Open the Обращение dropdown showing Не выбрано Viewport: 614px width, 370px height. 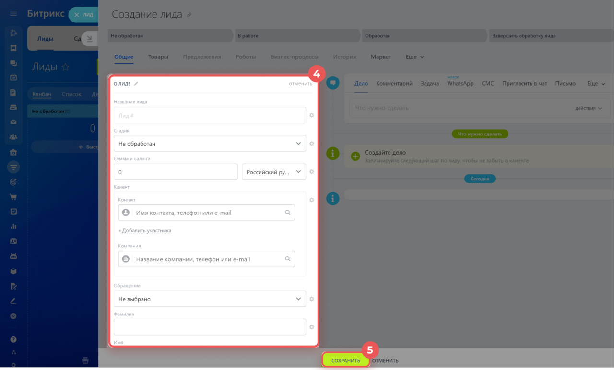point(210,299)
